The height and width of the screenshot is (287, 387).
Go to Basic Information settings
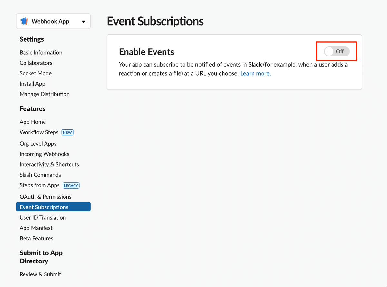pos(41,52)
